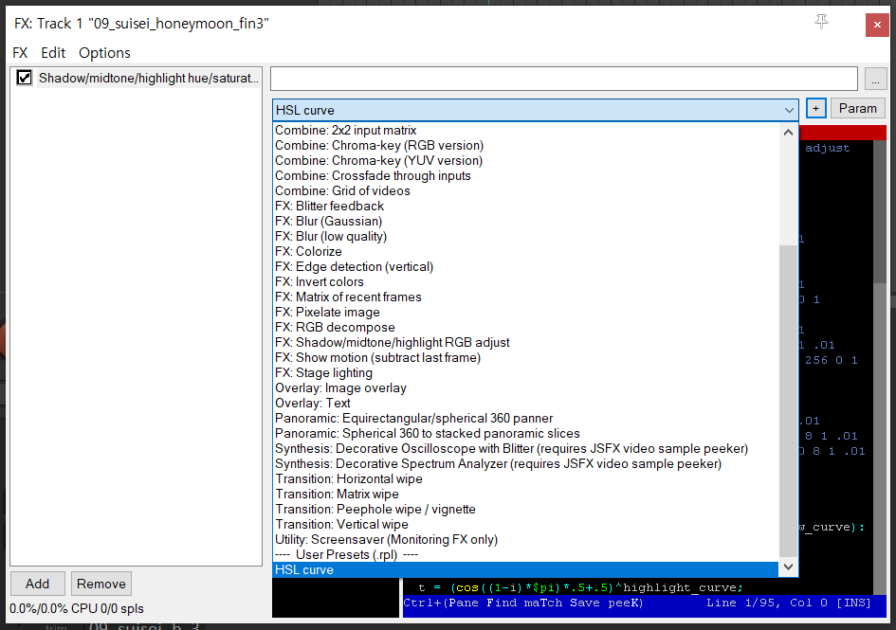Select Combine: Chroma-key (RGB version)
Viewport: 896px width, 630px height.
pos(525,146)
